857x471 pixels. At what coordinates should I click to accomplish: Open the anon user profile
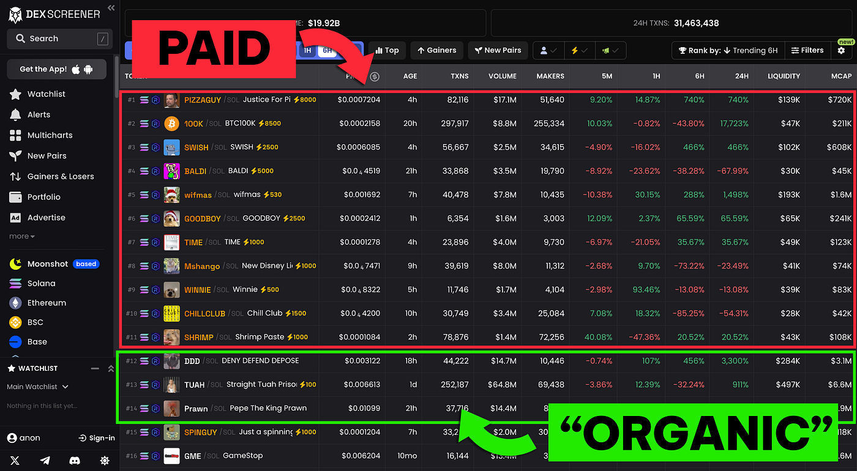tap(23, 438)
